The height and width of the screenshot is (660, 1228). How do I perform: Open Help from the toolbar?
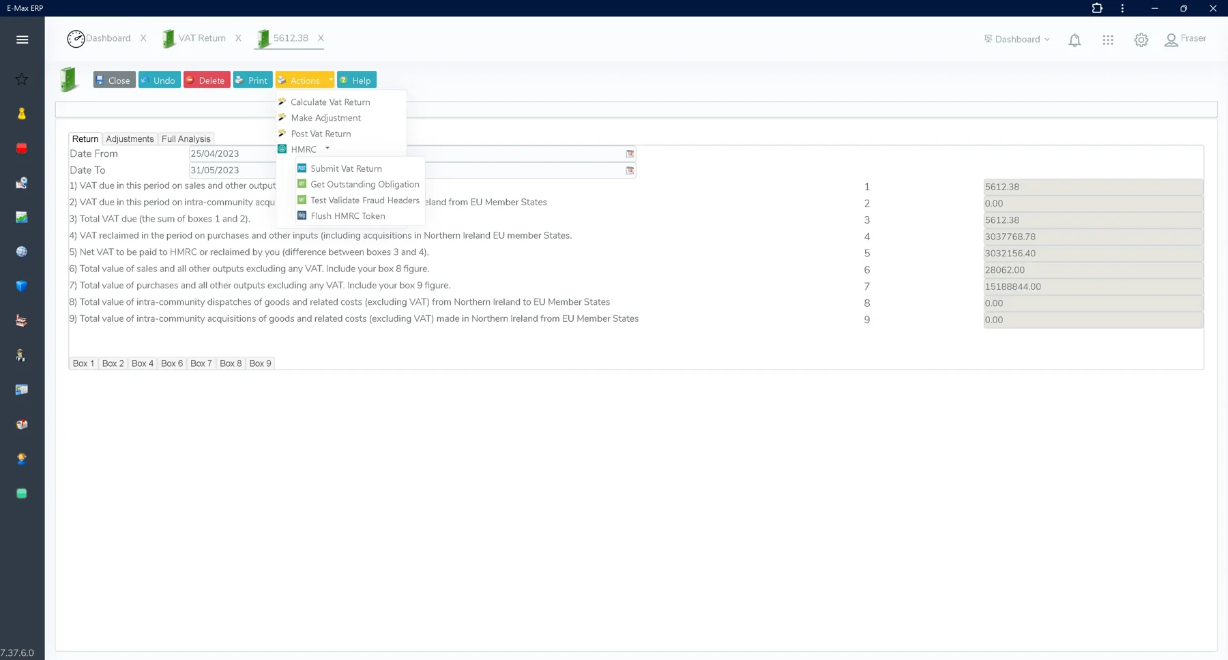357,80
